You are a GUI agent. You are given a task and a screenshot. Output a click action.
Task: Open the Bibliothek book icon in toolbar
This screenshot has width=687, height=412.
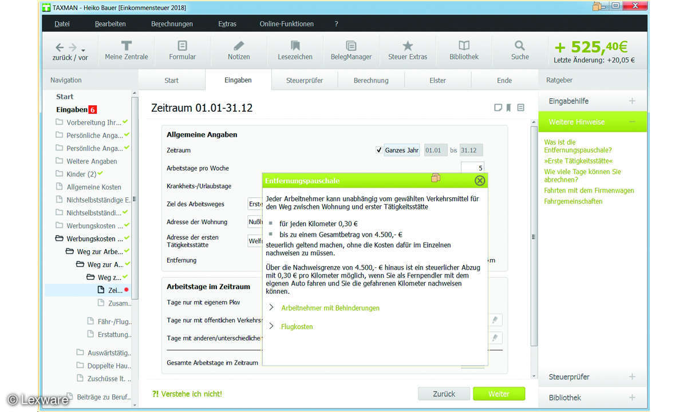point(464,50)
